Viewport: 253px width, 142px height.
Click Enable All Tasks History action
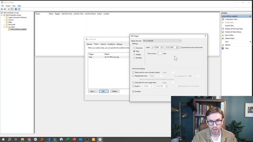pyautogui.click(x=233, y=32)
